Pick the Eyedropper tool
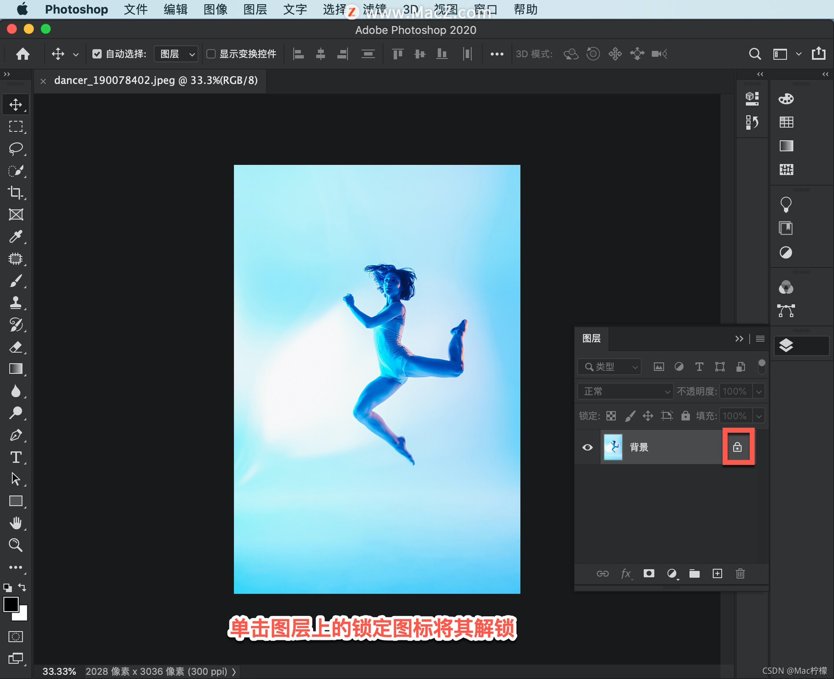 [x=16, y=236]
